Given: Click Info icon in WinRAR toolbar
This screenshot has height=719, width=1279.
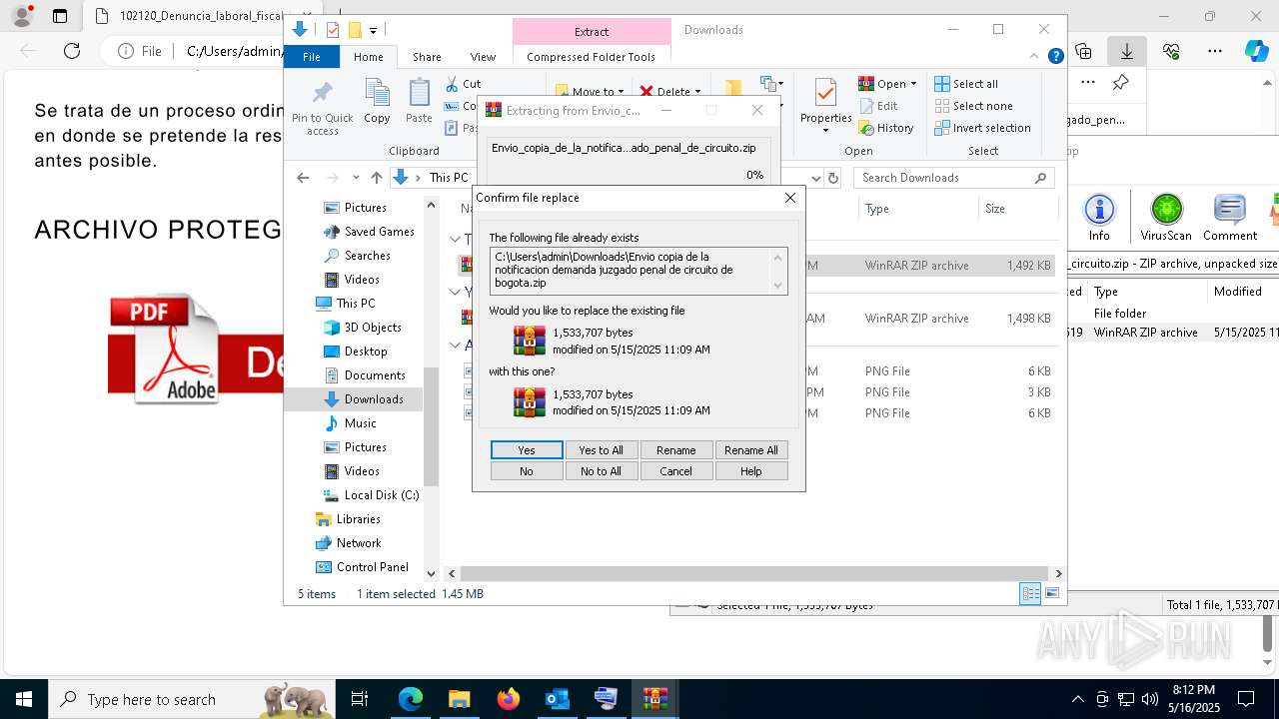Looking at the screenshot, I should [1099, 217].
